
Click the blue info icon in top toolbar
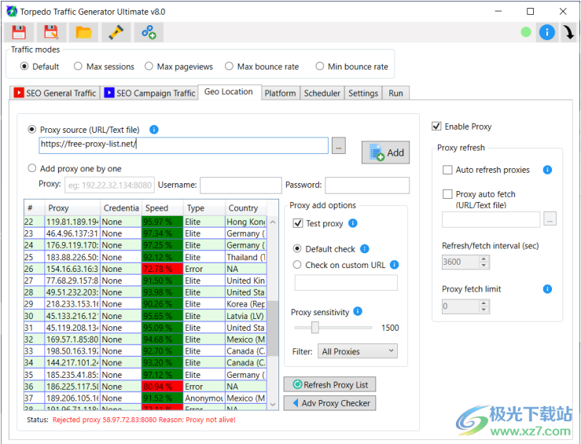coord(547,32)
